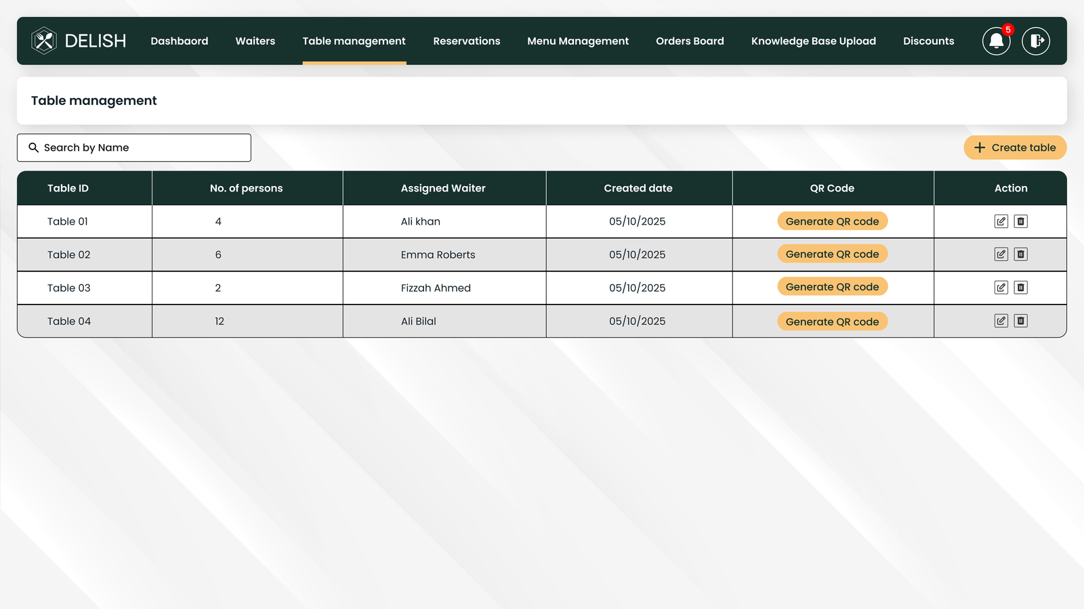Viewport: 1084px width, 609px height.
Task: Click Table 01 created date 05/10/2025
Action: point(637,221)
